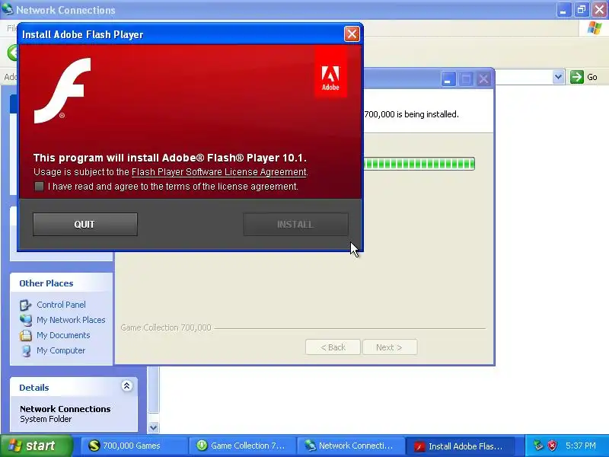This screenshot has height=457, width=609.
Task: Click the Other Places panel header
Action: coord(62,283)
